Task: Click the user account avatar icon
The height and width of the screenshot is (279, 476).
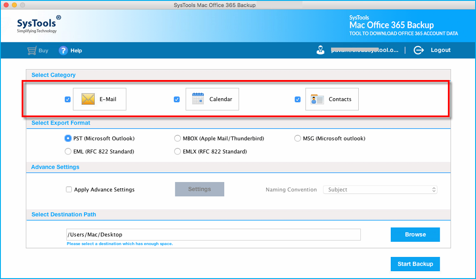Action: tap(320, 50)
